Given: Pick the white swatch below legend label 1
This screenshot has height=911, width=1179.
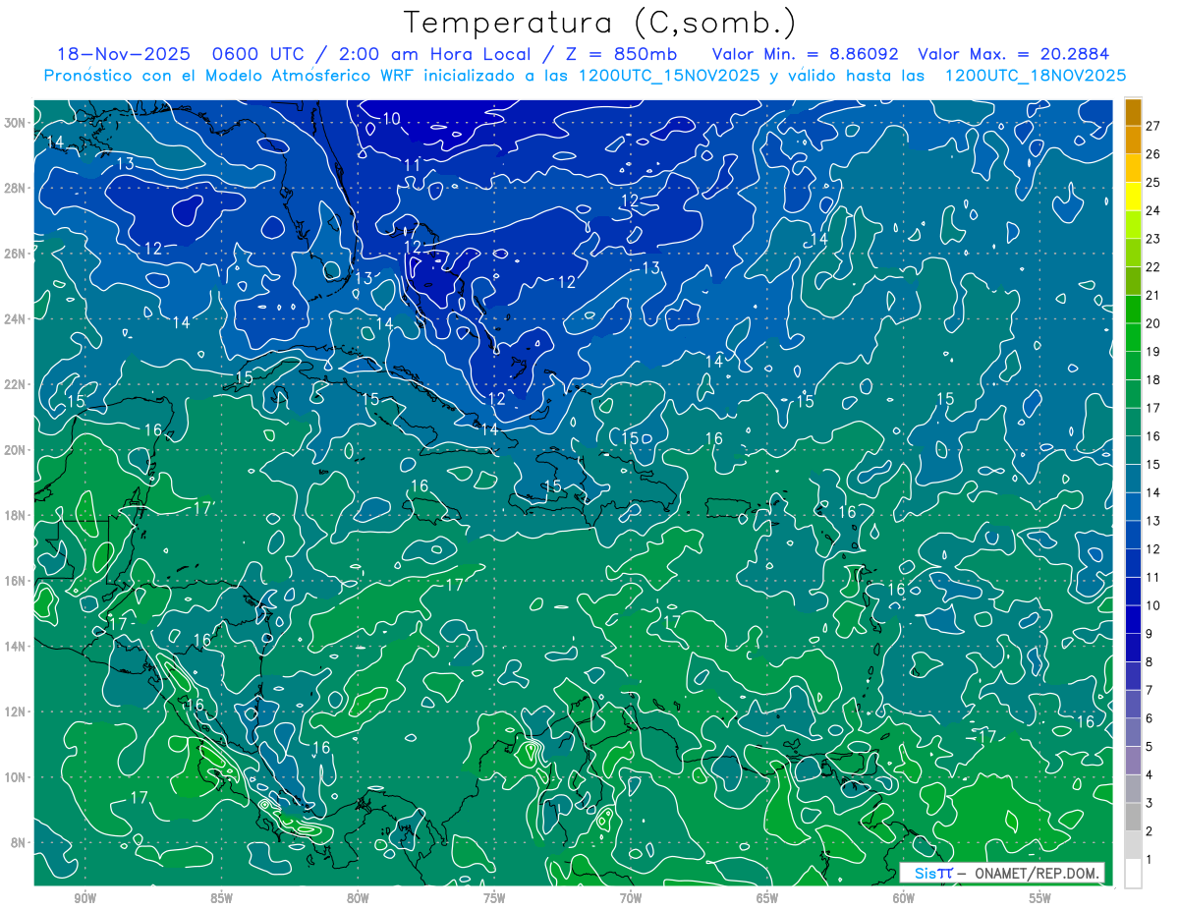Looking at the screenshot, I should click(1134, 874).
